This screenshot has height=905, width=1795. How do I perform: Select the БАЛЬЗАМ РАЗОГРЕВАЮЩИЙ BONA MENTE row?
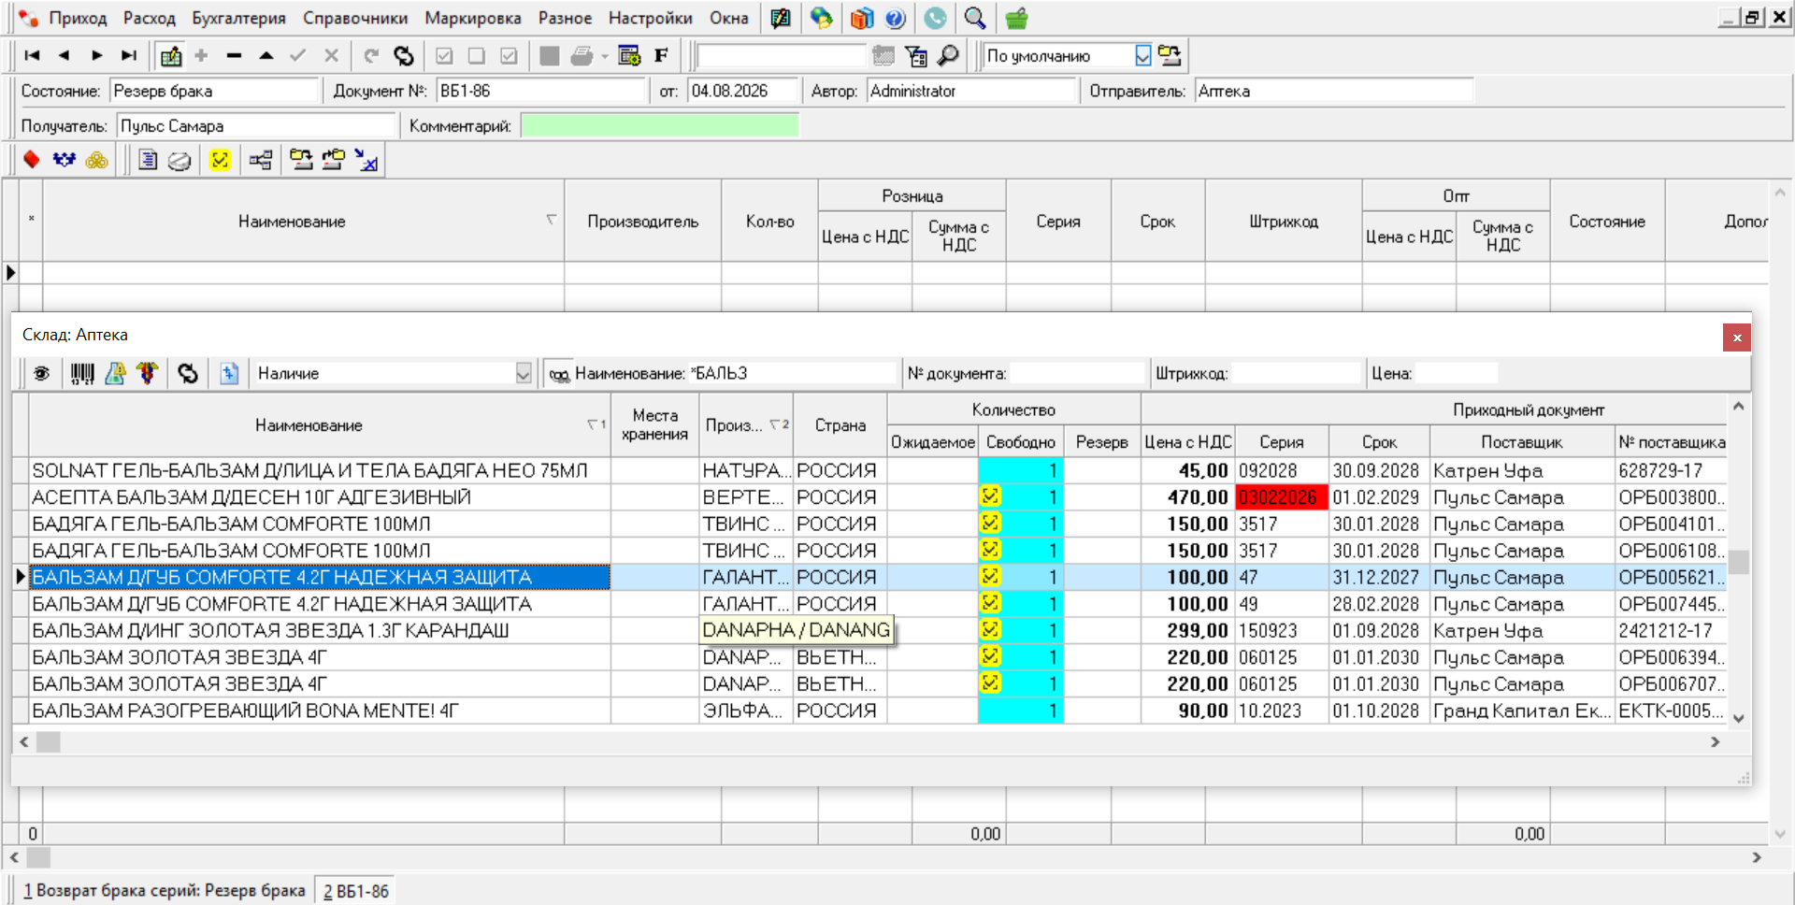[320, 711]
